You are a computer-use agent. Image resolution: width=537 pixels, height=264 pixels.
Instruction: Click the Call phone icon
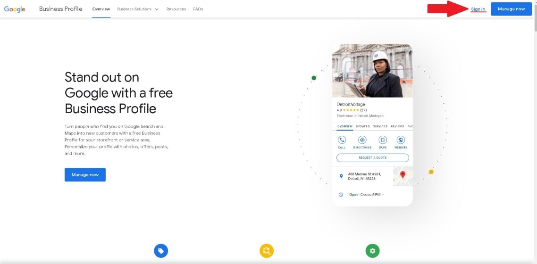coord(342,140)
